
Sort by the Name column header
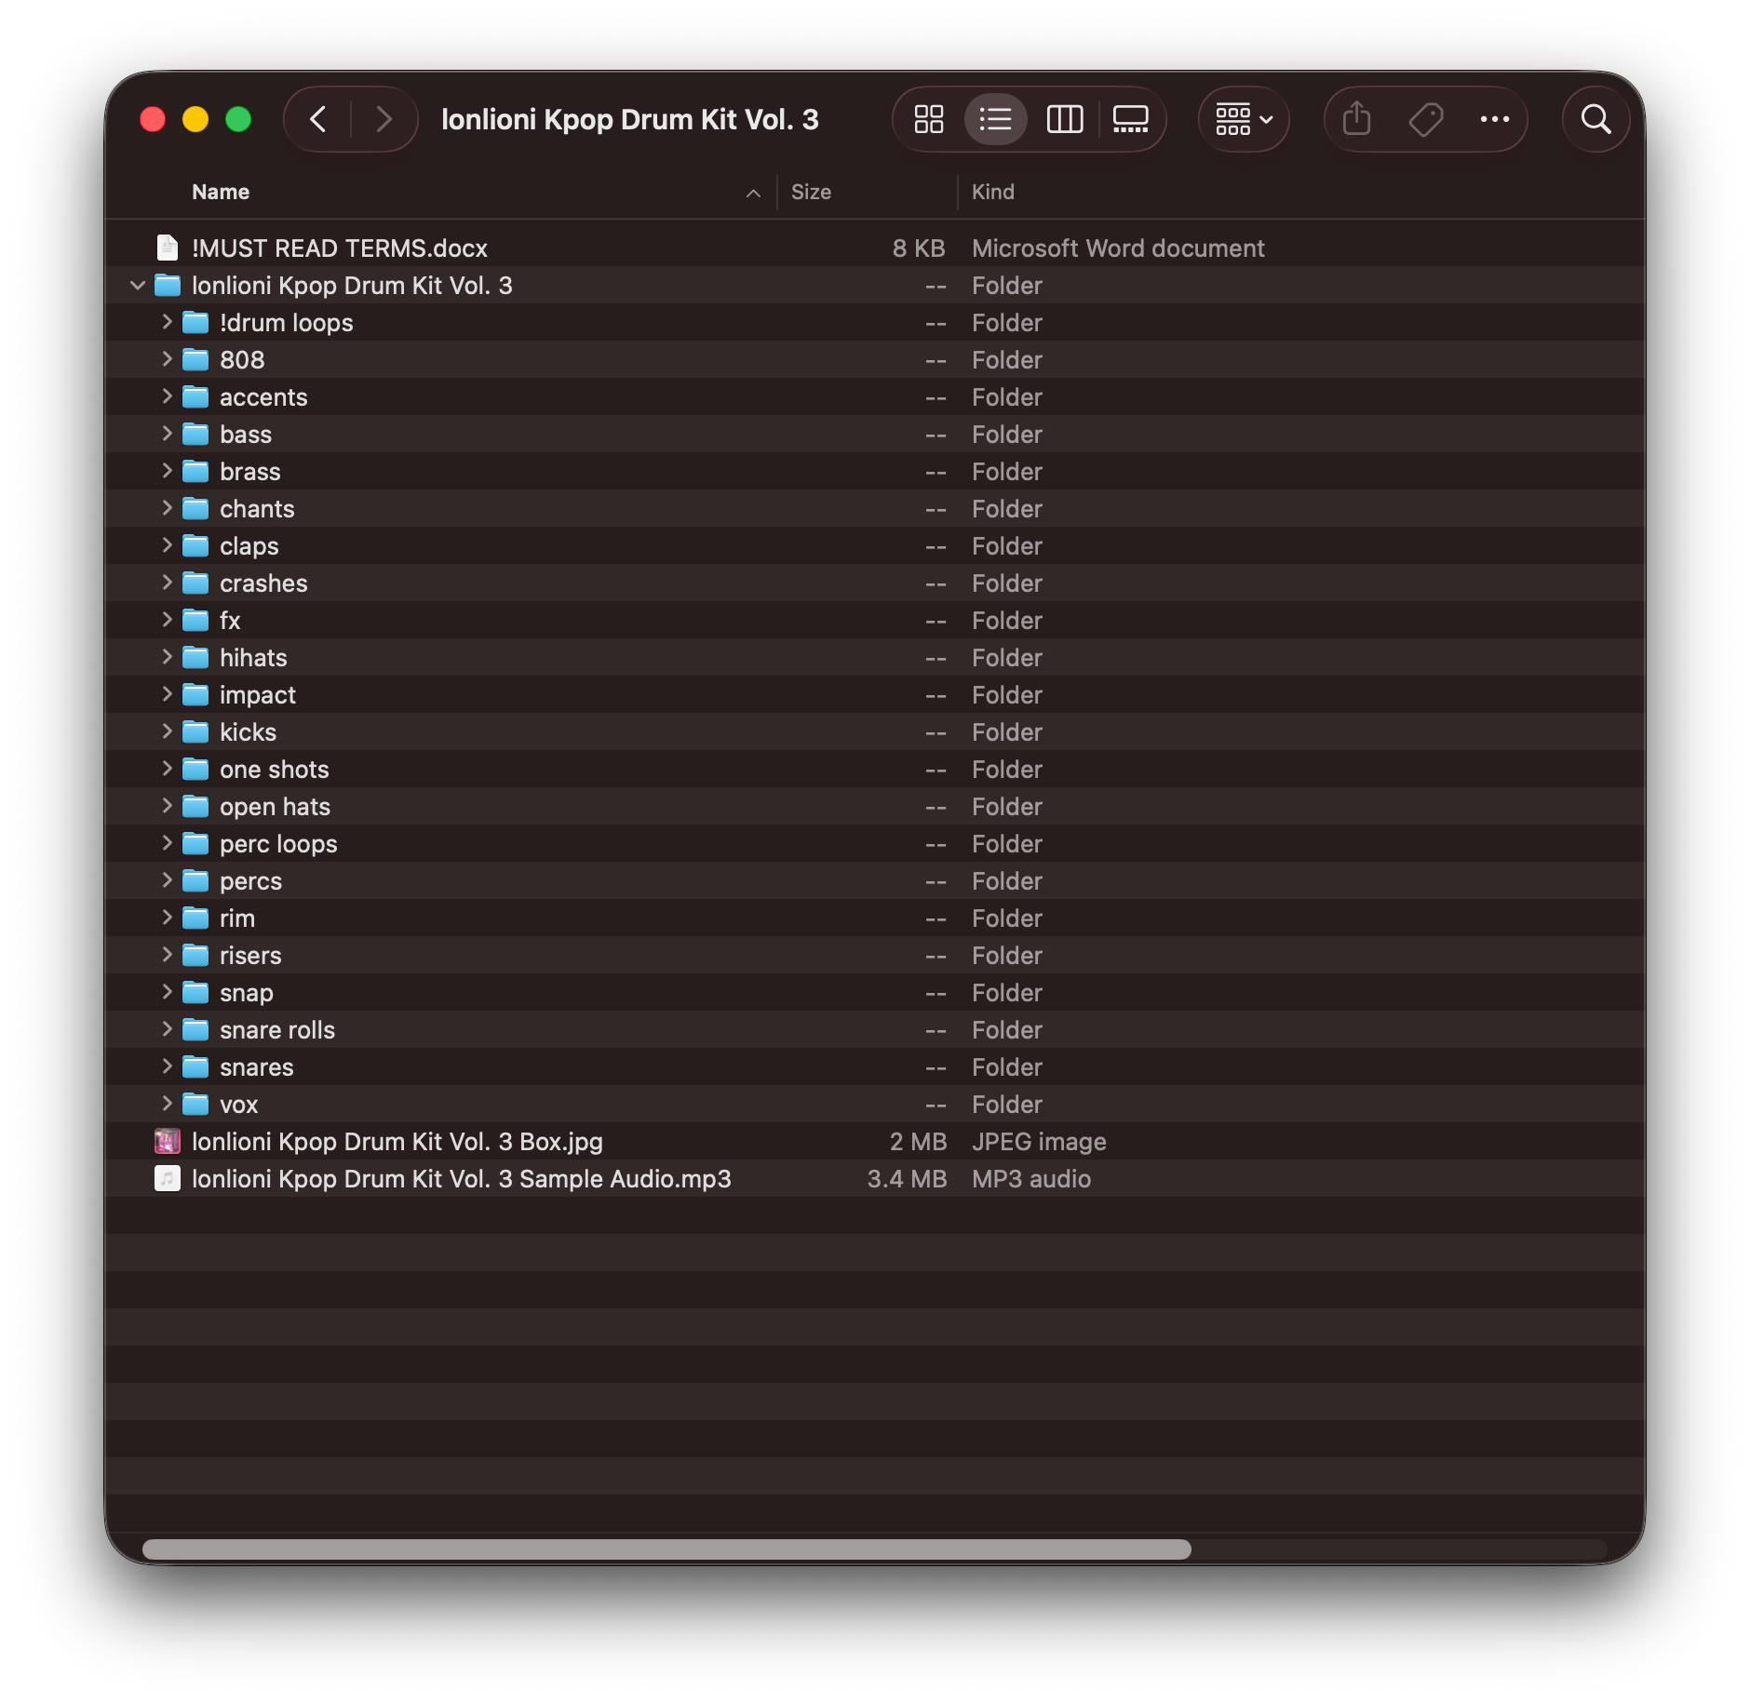point(221,192)
